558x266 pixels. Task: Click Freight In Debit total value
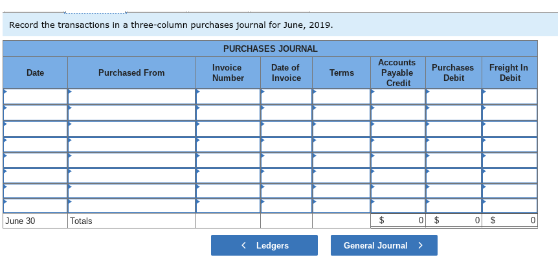509,221
